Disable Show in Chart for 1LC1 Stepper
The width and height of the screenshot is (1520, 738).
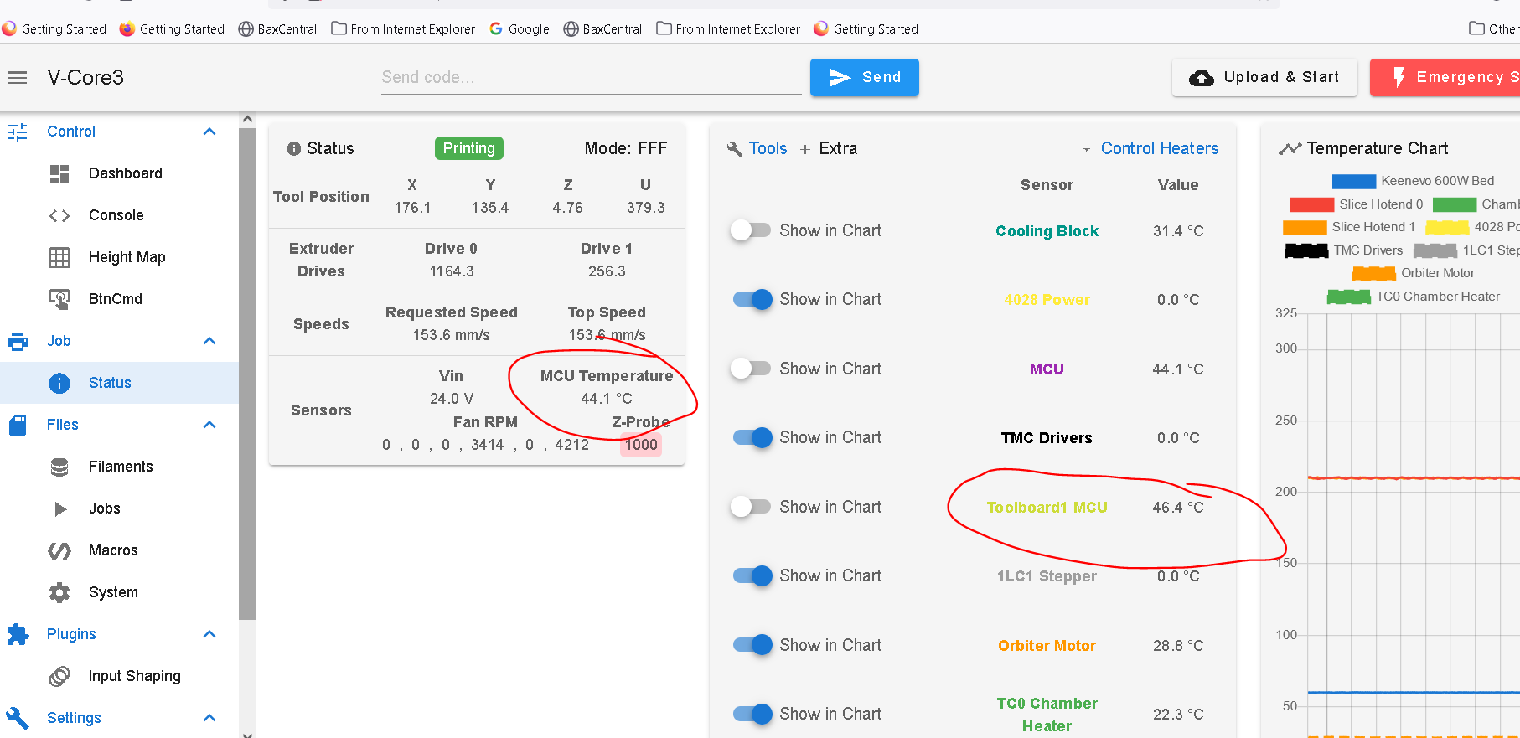point(752,575)
